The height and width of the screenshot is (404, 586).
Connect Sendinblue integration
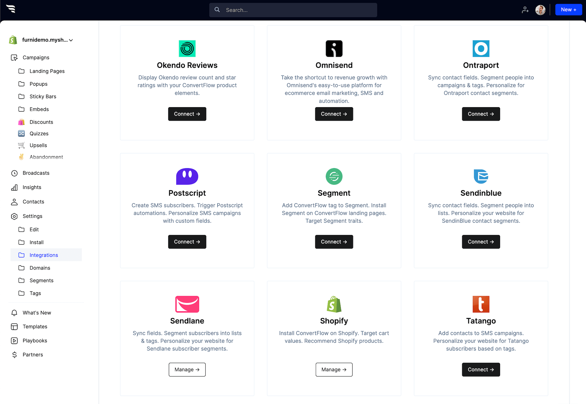point(481,242)
